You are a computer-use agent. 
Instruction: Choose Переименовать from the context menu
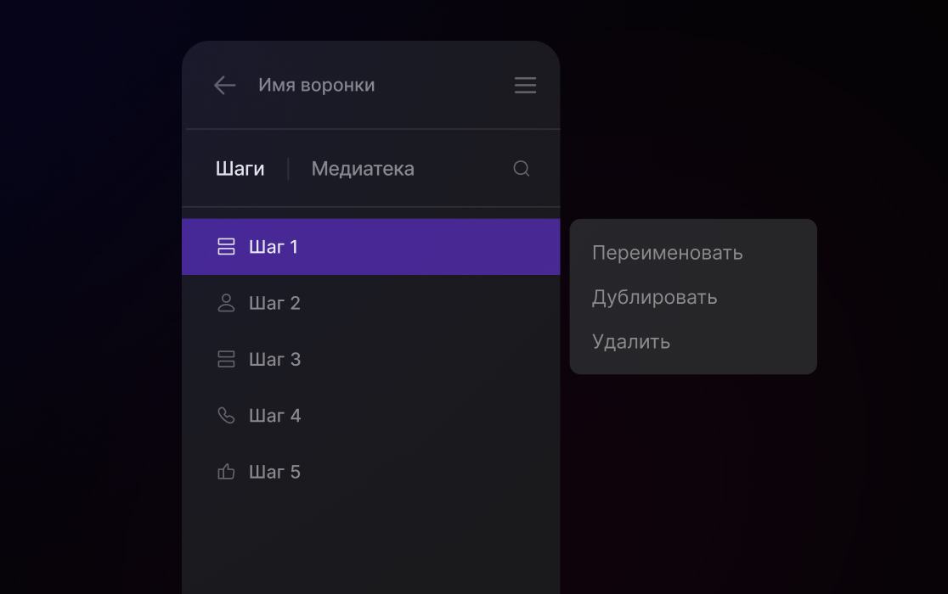(x=668, y=253)
